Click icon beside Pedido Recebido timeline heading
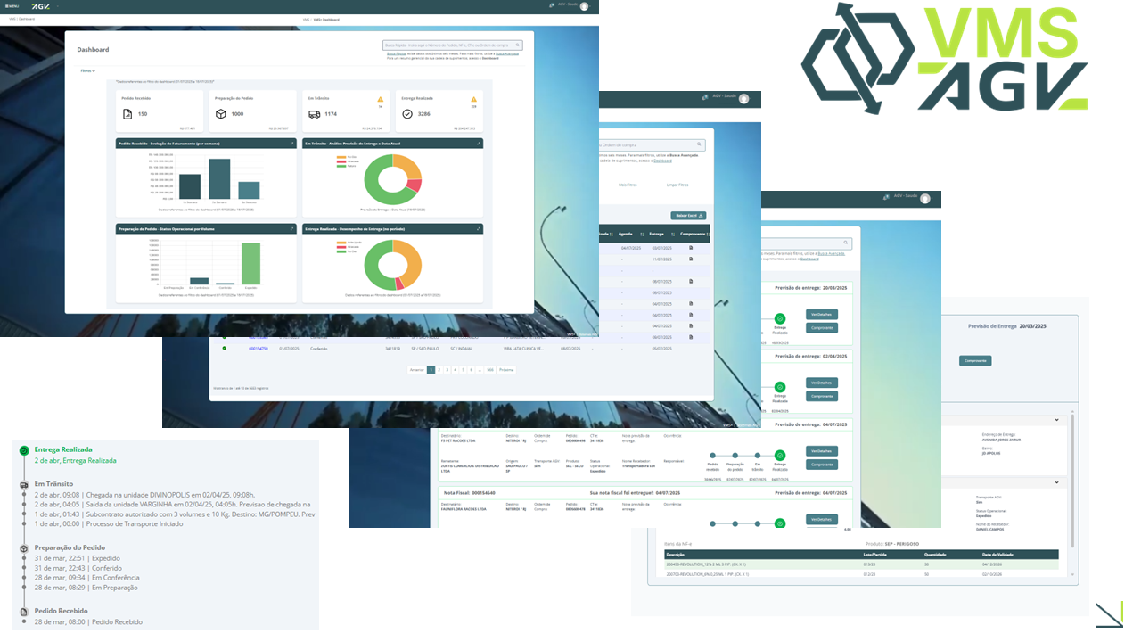This screenshot has width=1141, height=642. click(x=24, y=612)
